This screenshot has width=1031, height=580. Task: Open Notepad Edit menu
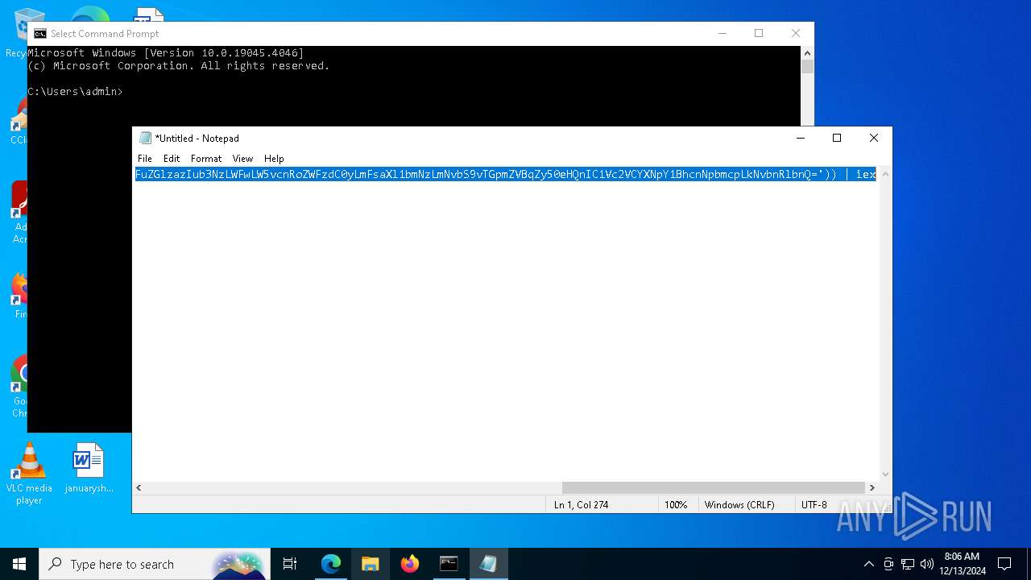(172, 159)
